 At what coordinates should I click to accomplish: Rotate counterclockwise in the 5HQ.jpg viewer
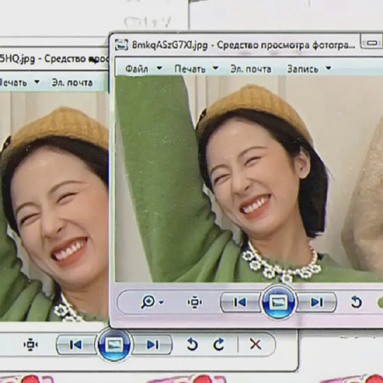pyautogui.click(x=192, y=345)
